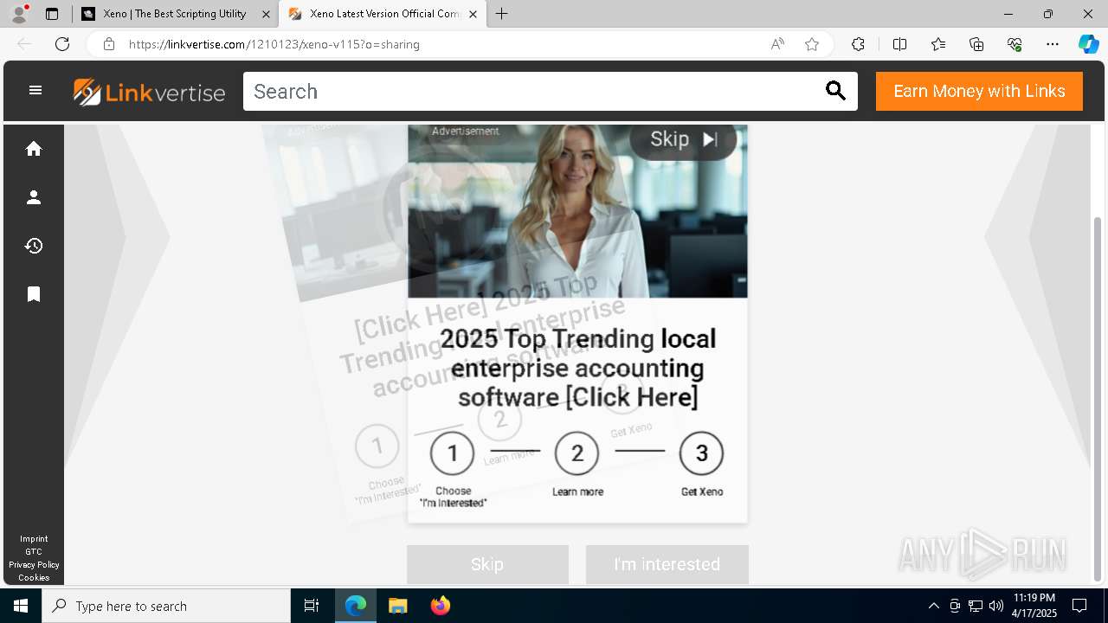Refresh the browser page
The width and height of the screenshot is (1108, 623).
[x=62, y=44]
